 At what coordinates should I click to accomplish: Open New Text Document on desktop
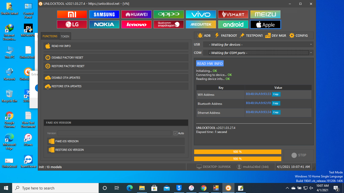[x=28, y=120]
